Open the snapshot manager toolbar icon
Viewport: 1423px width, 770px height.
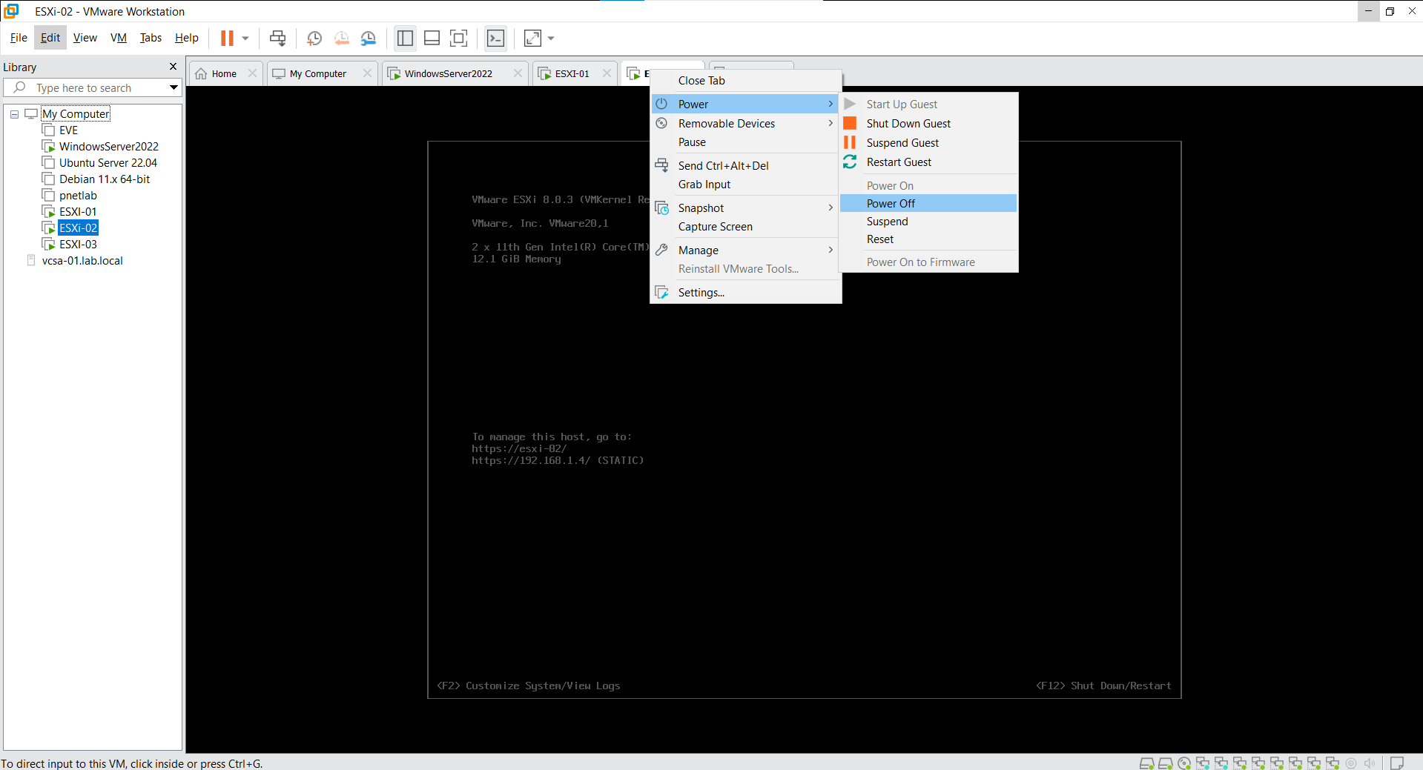tap(368, 38)
